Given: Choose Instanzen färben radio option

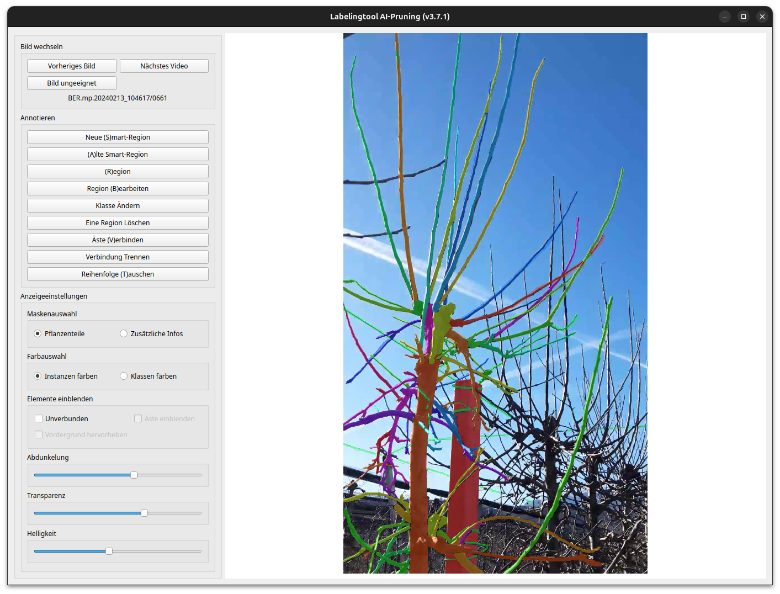Looking at the screenshot, I should (x=38, y=376).
